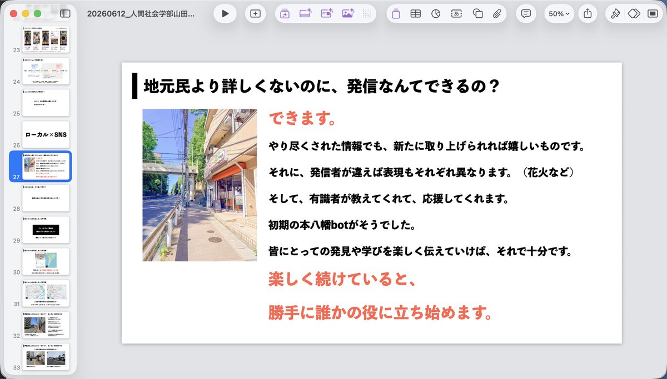Open the Animate inspector (diamond icon)
This screenshot has height=379, width=667.
[x=634, y=14]
